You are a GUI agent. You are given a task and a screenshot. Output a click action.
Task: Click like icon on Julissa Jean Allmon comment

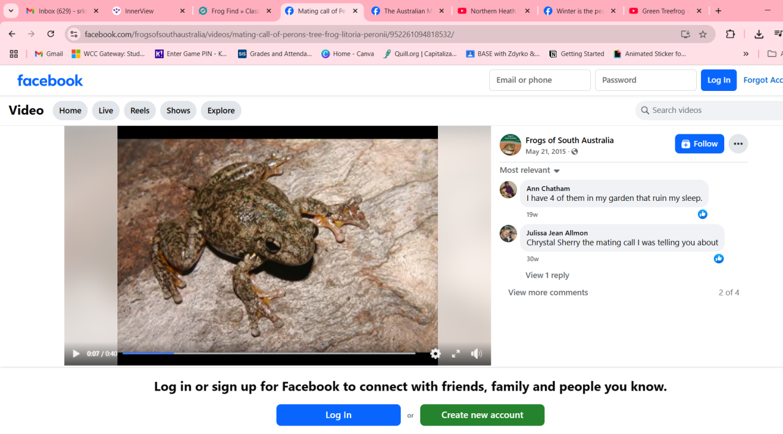tap(718, 258)
